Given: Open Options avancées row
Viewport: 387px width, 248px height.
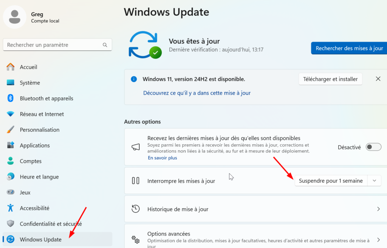Looking at the screenshot, I should click(x=256, y=236).
